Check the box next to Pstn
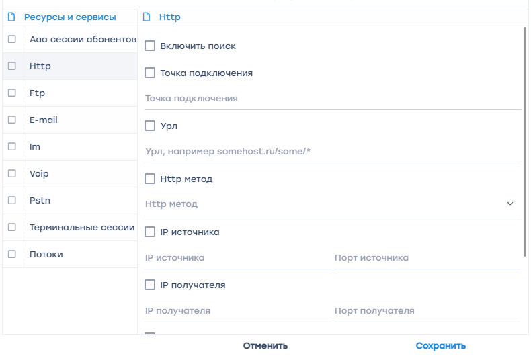Image resolution: width=531 pixels, height=360 pixels. (12, 200)
